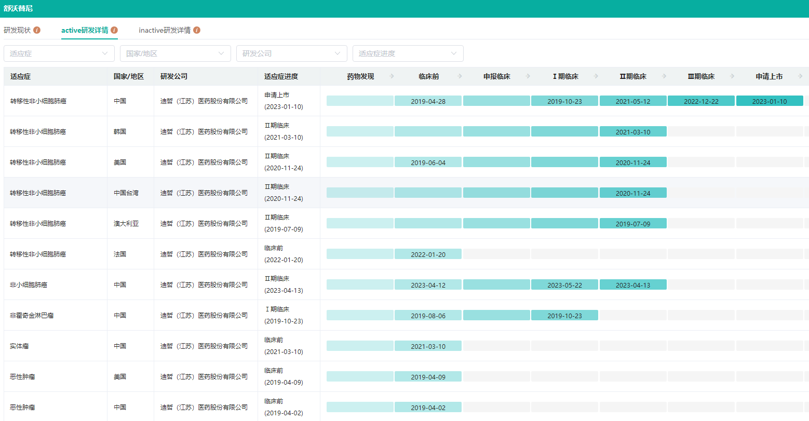Viewport: 809px width, 421px height.
Task: Click arrow icon after Ⅰ期临床 column header
Action: (596, 76)
